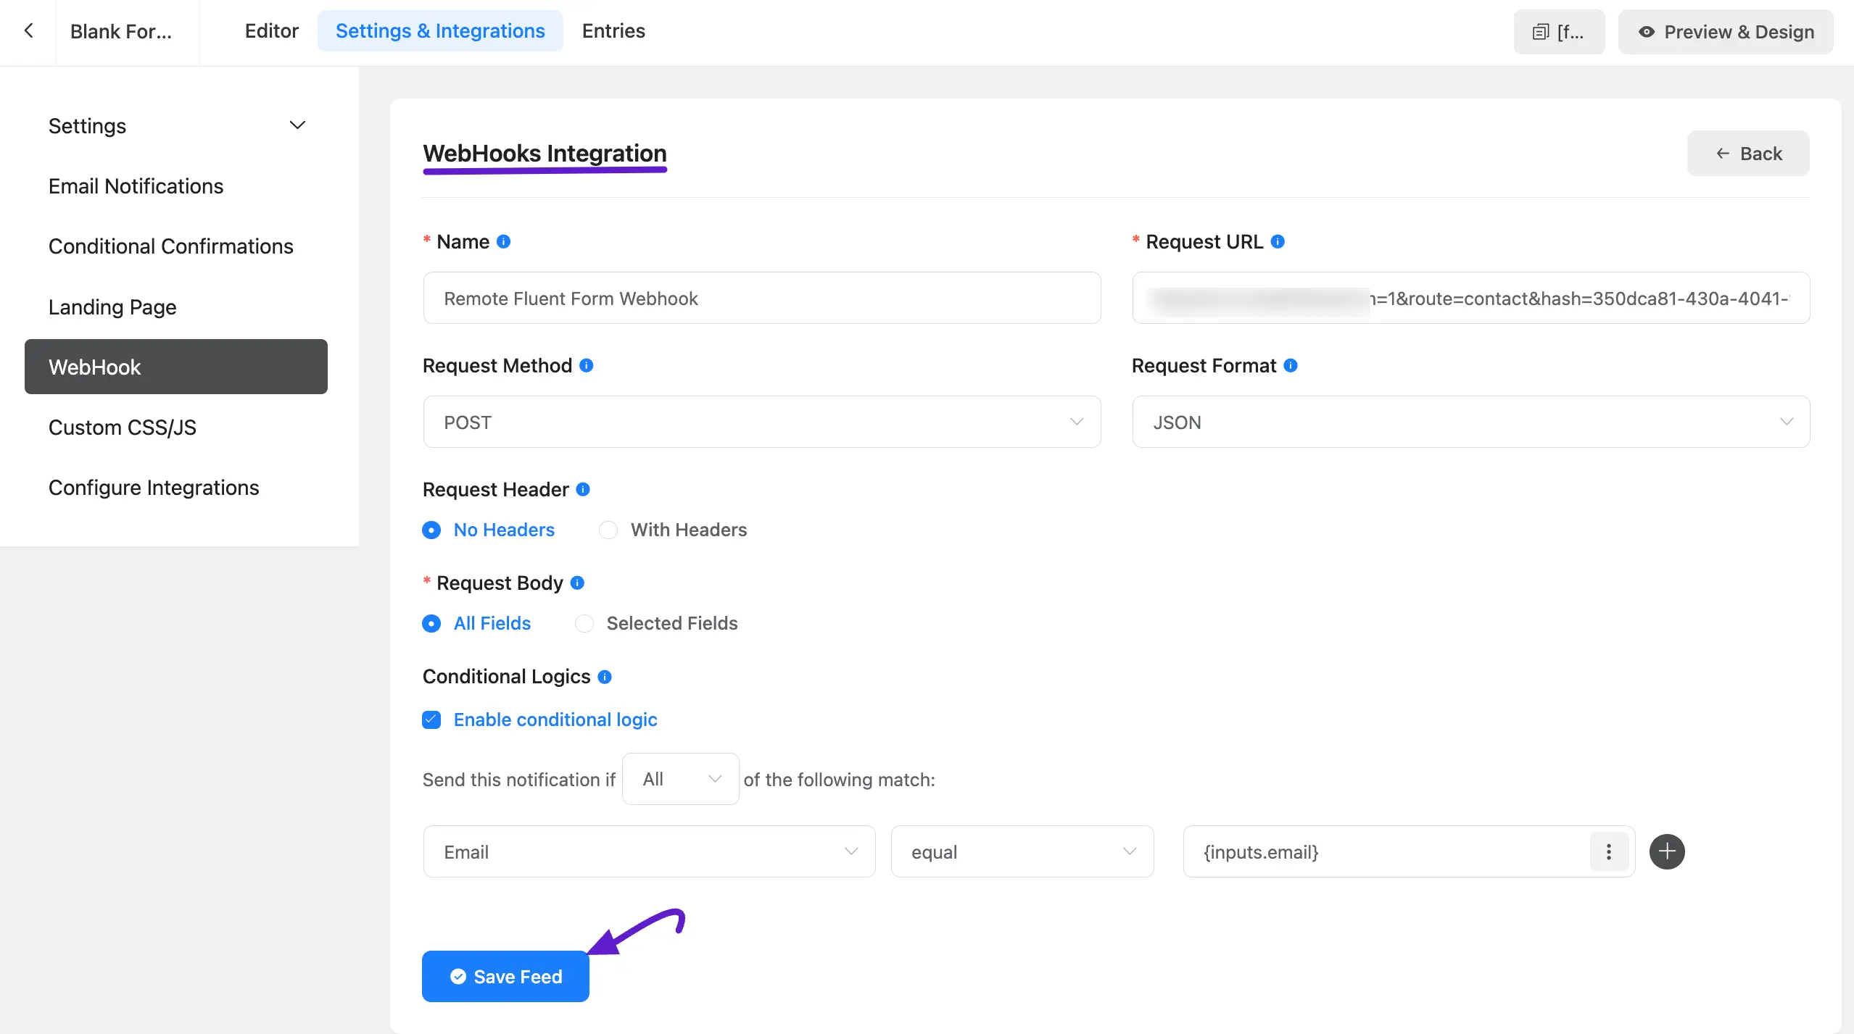
Task: Click the Request Method info icon
Action: tap(587, 365)
